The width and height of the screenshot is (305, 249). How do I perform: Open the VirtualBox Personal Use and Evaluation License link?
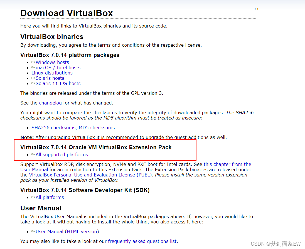click(x=90, y=175)
